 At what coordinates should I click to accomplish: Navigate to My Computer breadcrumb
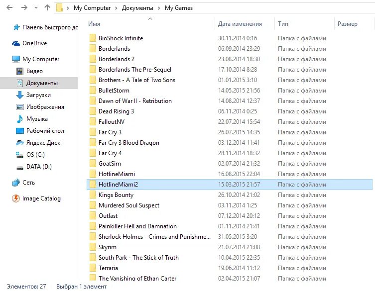tap(92, 8)
